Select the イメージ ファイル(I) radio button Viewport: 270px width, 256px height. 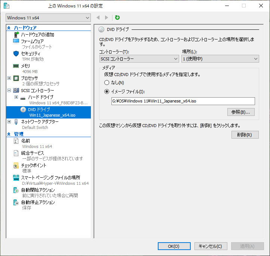pos(107,92)
